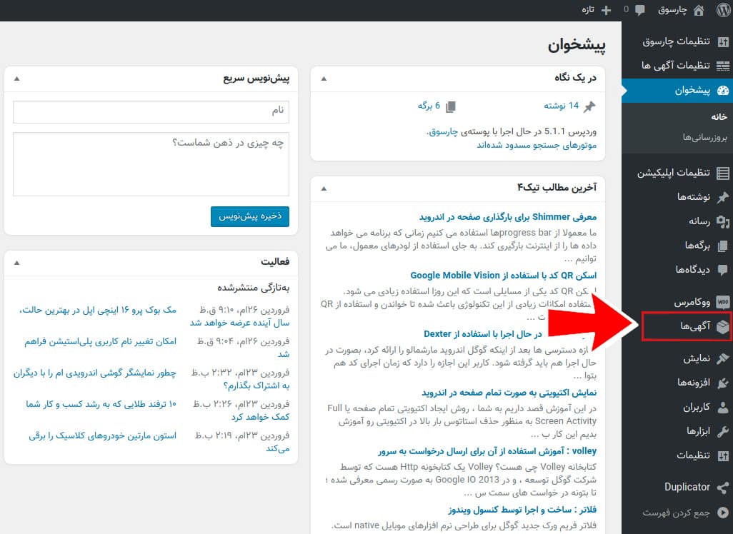The height and width of the screenshot is (534, 733).
Task: Open رسانه menu item
Action: [x=699, y=221]
